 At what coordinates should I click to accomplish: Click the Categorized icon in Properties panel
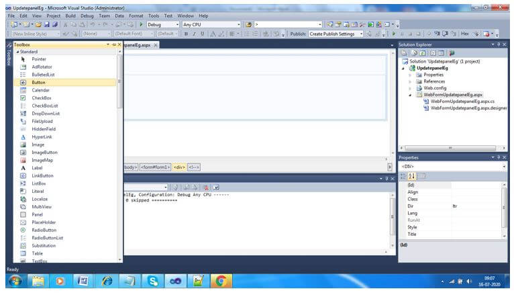tap(403, 176)
